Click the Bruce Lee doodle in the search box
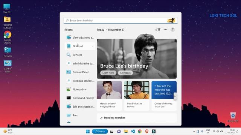 tap(171, 20)
